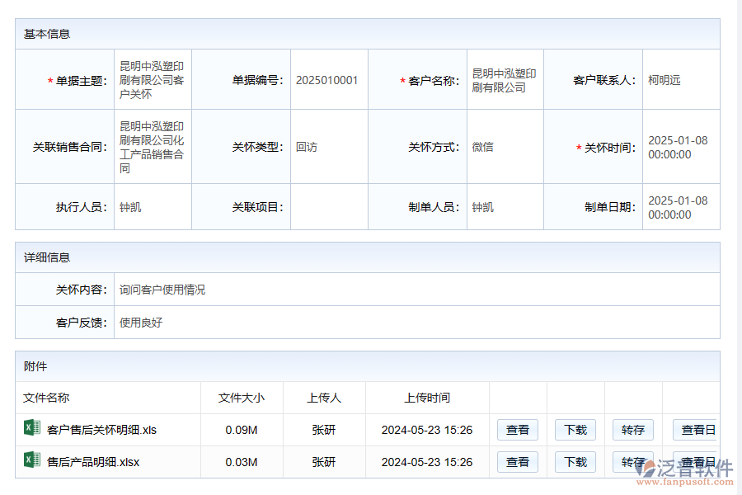The width and height of the screenshot is (742, 495).
Task: Click the 客户联系人 field showing 柯明远
Action: click(679, 80)
